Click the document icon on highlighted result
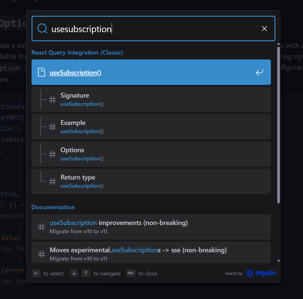 [x=41, y=72]
